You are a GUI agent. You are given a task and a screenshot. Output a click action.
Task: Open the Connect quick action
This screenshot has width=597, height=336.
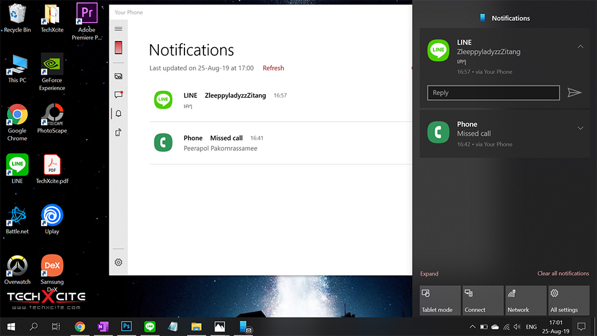coord(483,300)
